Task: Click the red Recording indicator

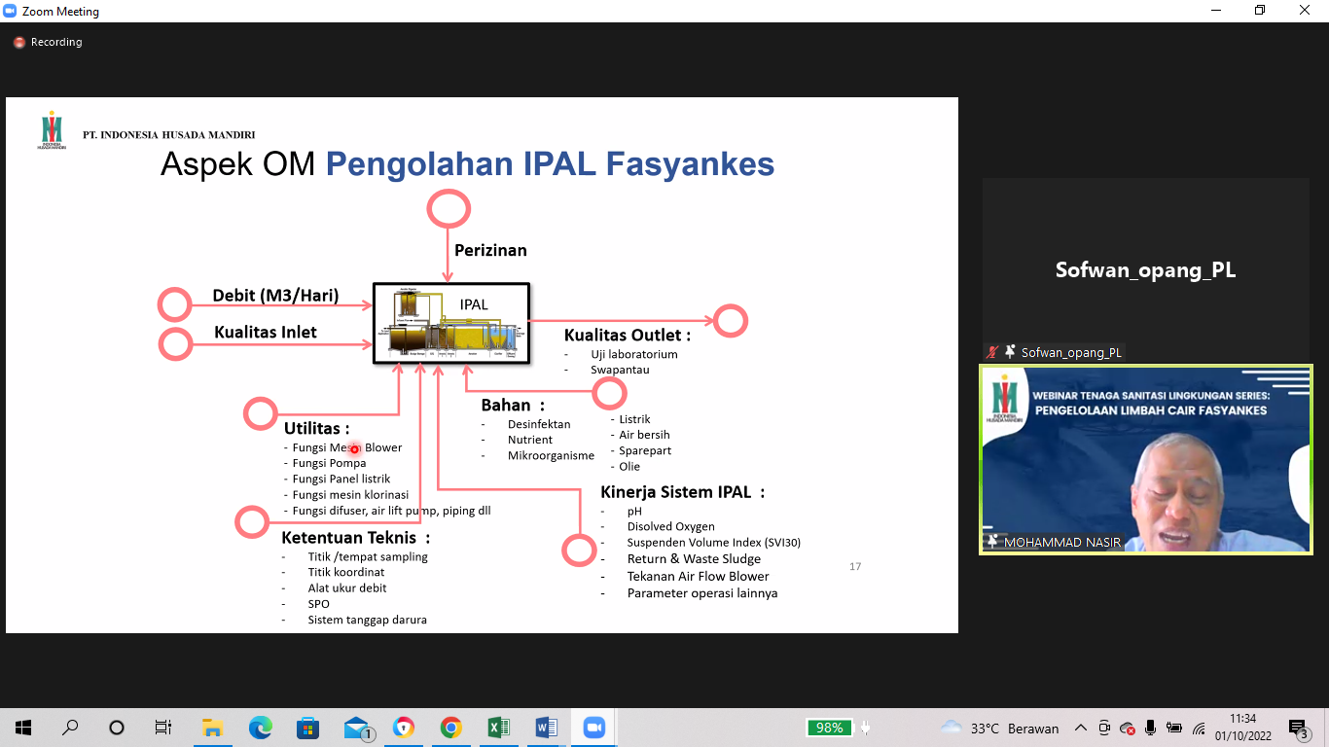Action: click(x=48, y=42)
